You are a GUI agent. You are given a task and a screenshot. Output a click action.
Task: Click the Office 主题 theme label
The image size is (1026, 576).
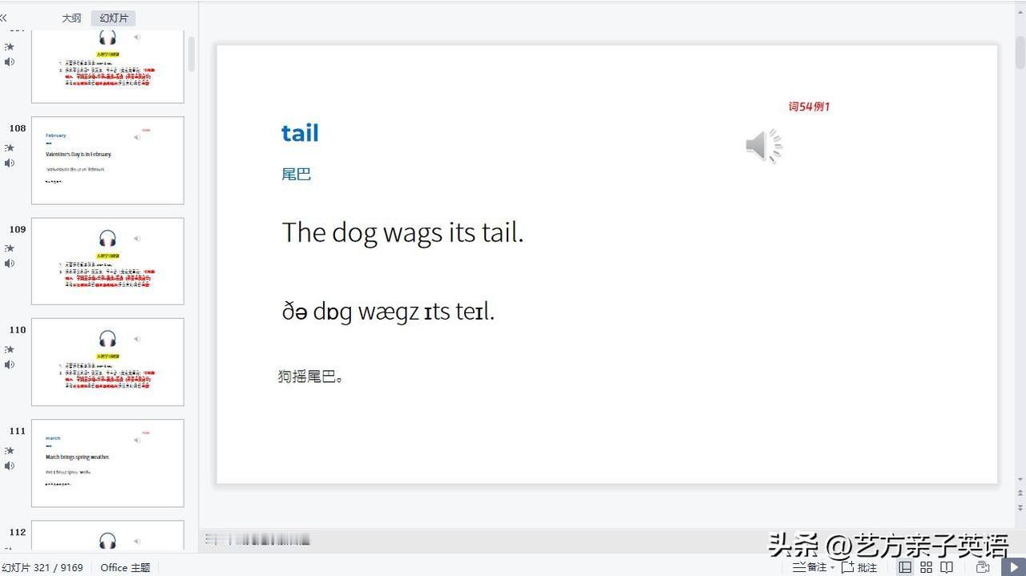[125, 567]
